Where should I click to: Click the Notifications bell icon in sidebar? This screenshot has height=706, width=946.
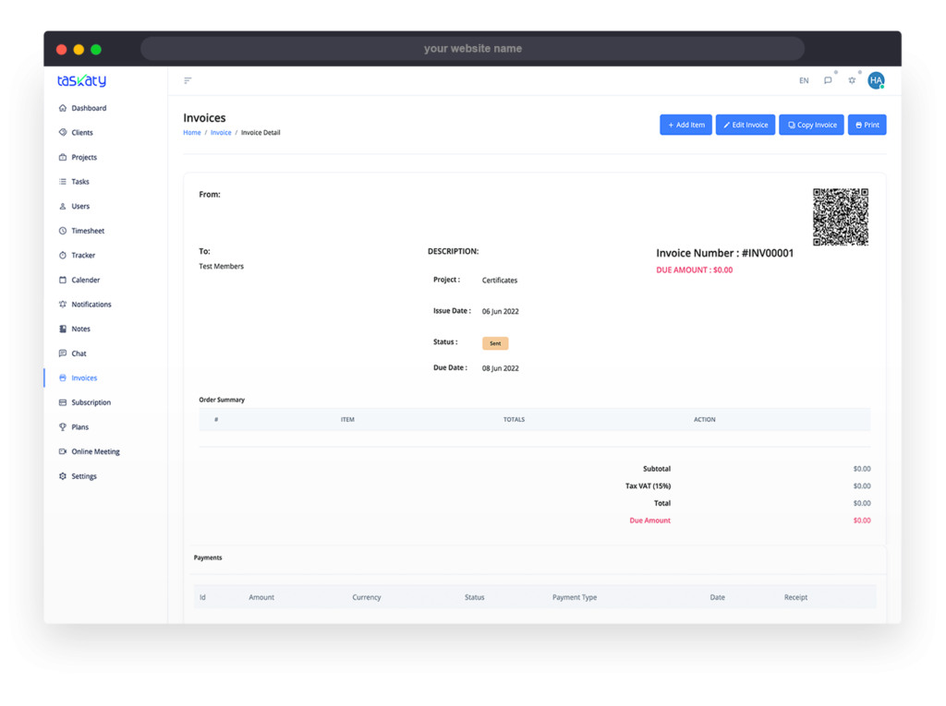click(x=63, y=305)
